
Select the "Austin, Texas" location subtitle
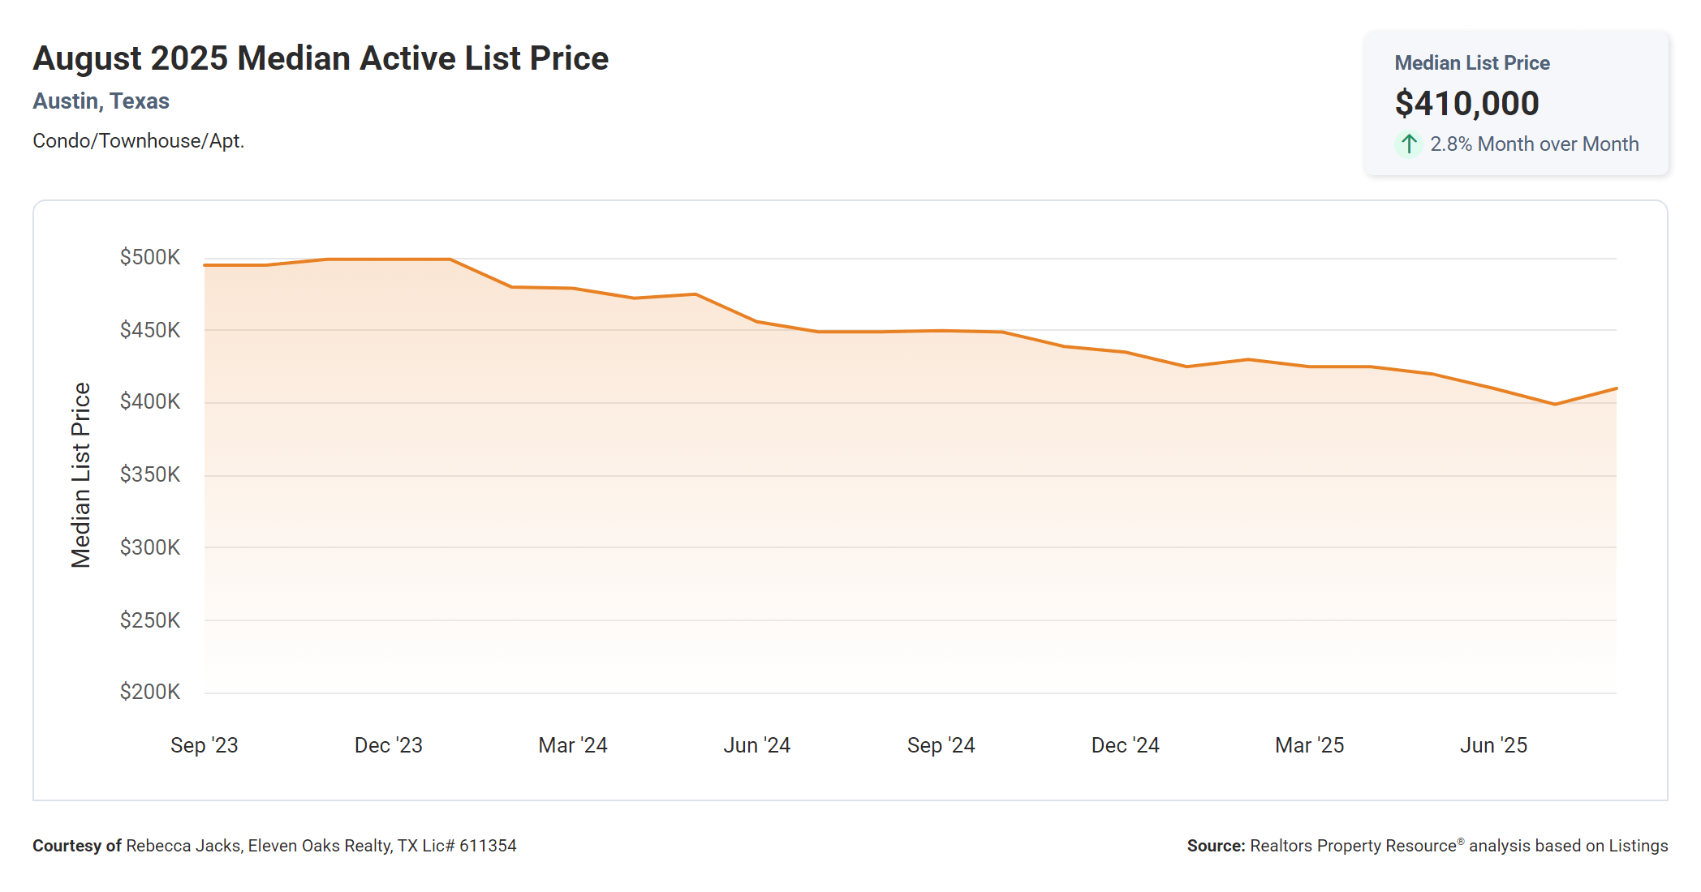pos(101,101)
